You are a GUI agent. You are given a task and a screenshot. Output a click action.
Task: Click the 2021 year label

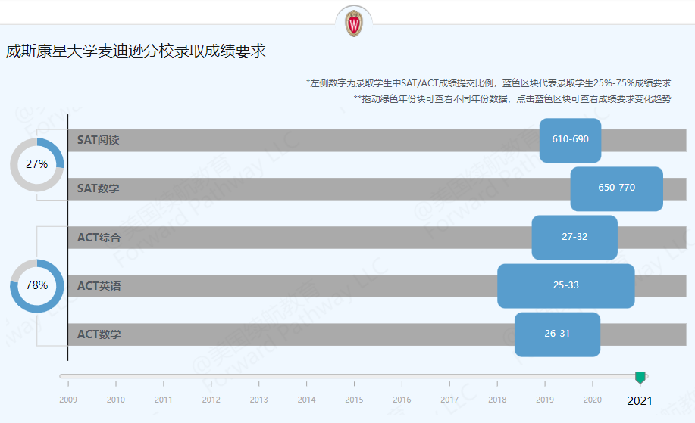(x=640, y=401)
